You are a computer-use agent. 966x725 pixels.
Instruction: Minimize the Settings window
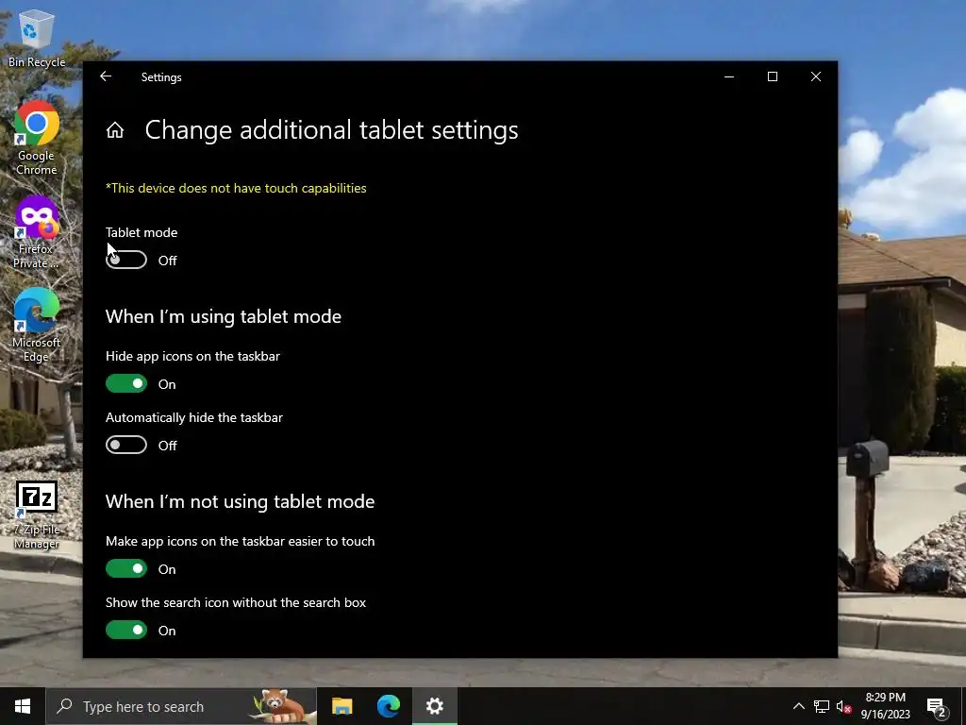[x=729, y=76]
